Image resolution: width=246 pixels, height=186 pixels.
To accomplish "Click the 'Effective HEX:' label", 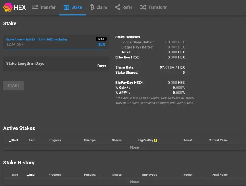I will click(x=127, y=57).
